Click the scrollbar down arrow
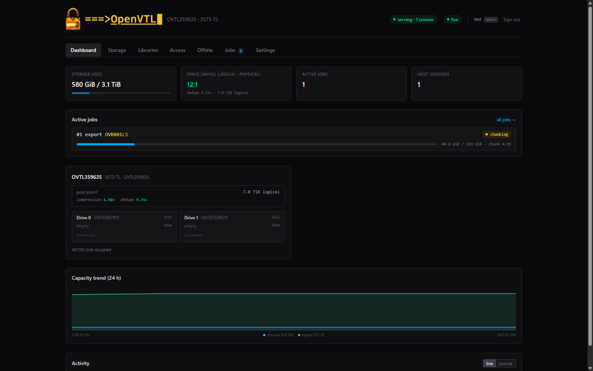The image size is (593, 371). 590,368
